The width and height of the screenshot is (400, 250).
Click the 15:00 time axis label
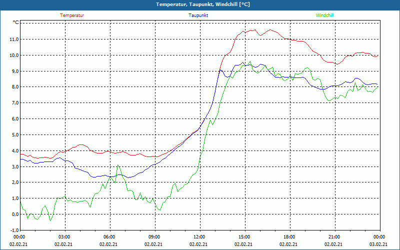pyautogui.click(x=244, y=237)
